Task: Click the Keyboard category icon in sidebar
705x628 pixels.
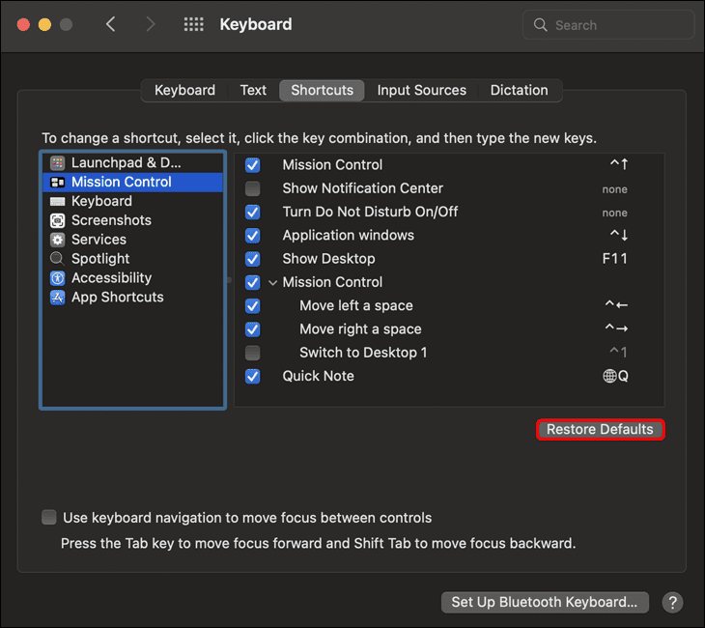Action: 57,201
